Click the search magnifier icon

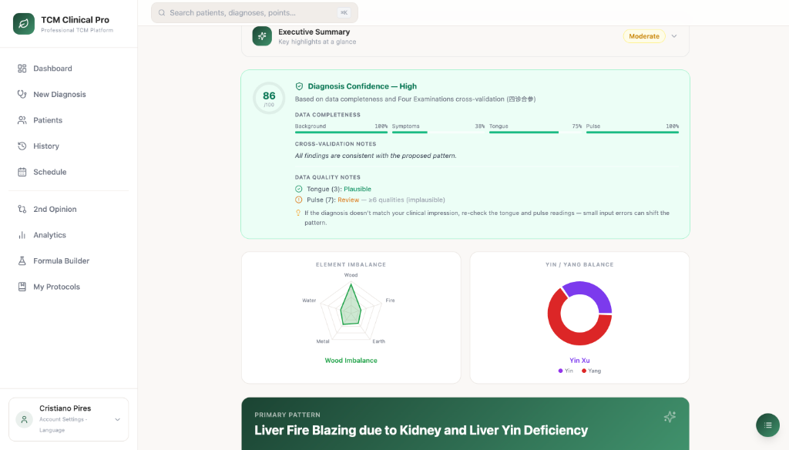pos(162,12)
